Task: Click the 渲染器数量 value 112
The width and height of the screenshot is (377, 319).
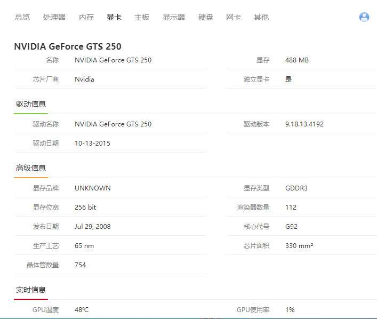Action: [x=291, y=208]
